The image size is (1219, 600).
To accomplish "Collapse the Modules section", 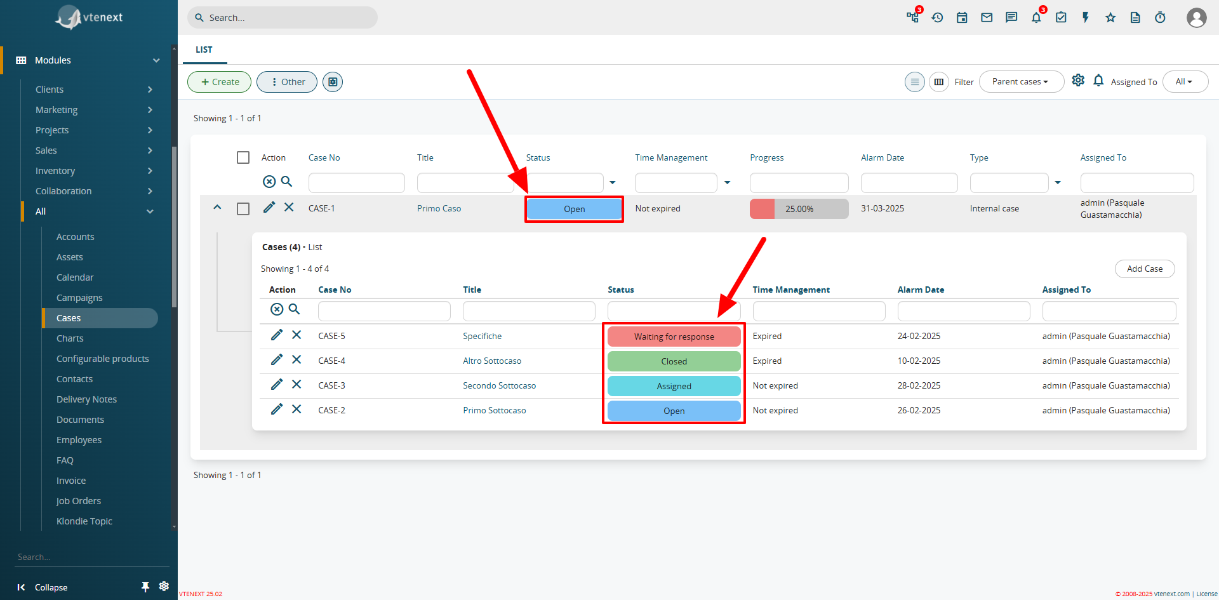I will click(156, 60).
